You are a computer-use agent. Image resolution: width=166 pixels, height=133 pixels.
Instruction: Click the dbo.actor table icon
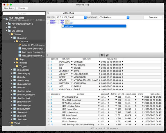tap(15, 38)
